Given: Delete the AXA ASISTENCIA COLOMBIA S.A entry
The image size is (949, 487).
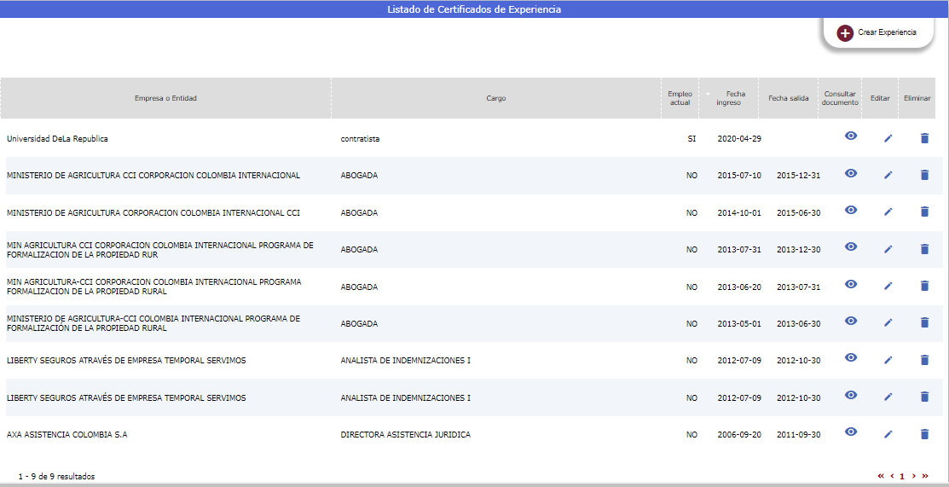Looking at the screenshot, I should pyautogui.click(x=924, y=434).
